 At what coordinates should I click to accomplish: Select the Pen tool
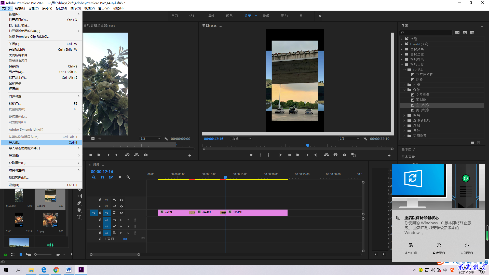tap(79, 203)
